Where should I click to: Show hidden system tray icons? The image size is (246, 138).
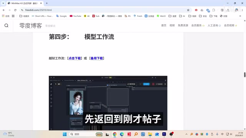tap(186, 134)
